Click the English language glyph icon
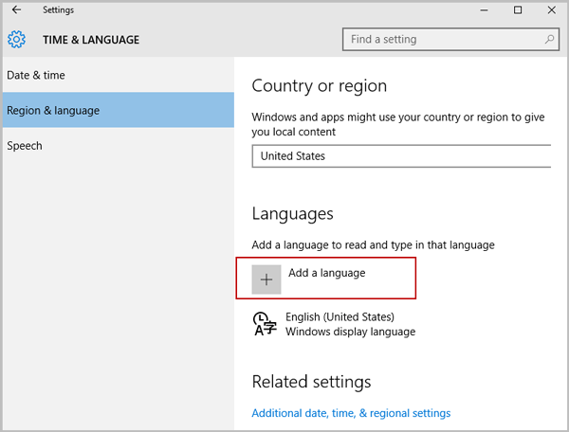Screen dimensions: 569x432 pyautogui.click(x=265, y=324)
